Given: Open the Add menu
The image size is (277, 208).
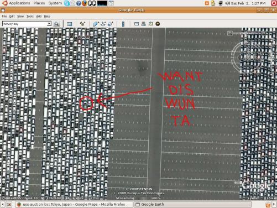Looking at the screenshot, I should pos(39,16).
